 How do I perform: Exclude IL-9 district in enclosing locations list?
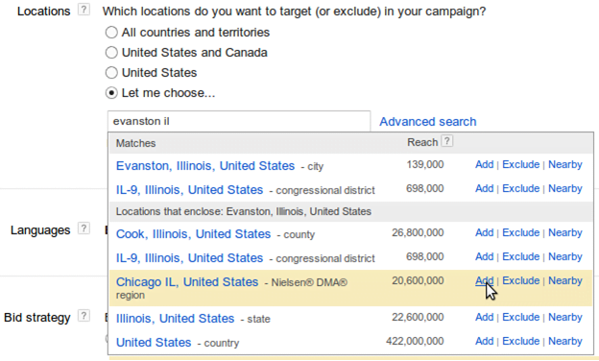520,256
